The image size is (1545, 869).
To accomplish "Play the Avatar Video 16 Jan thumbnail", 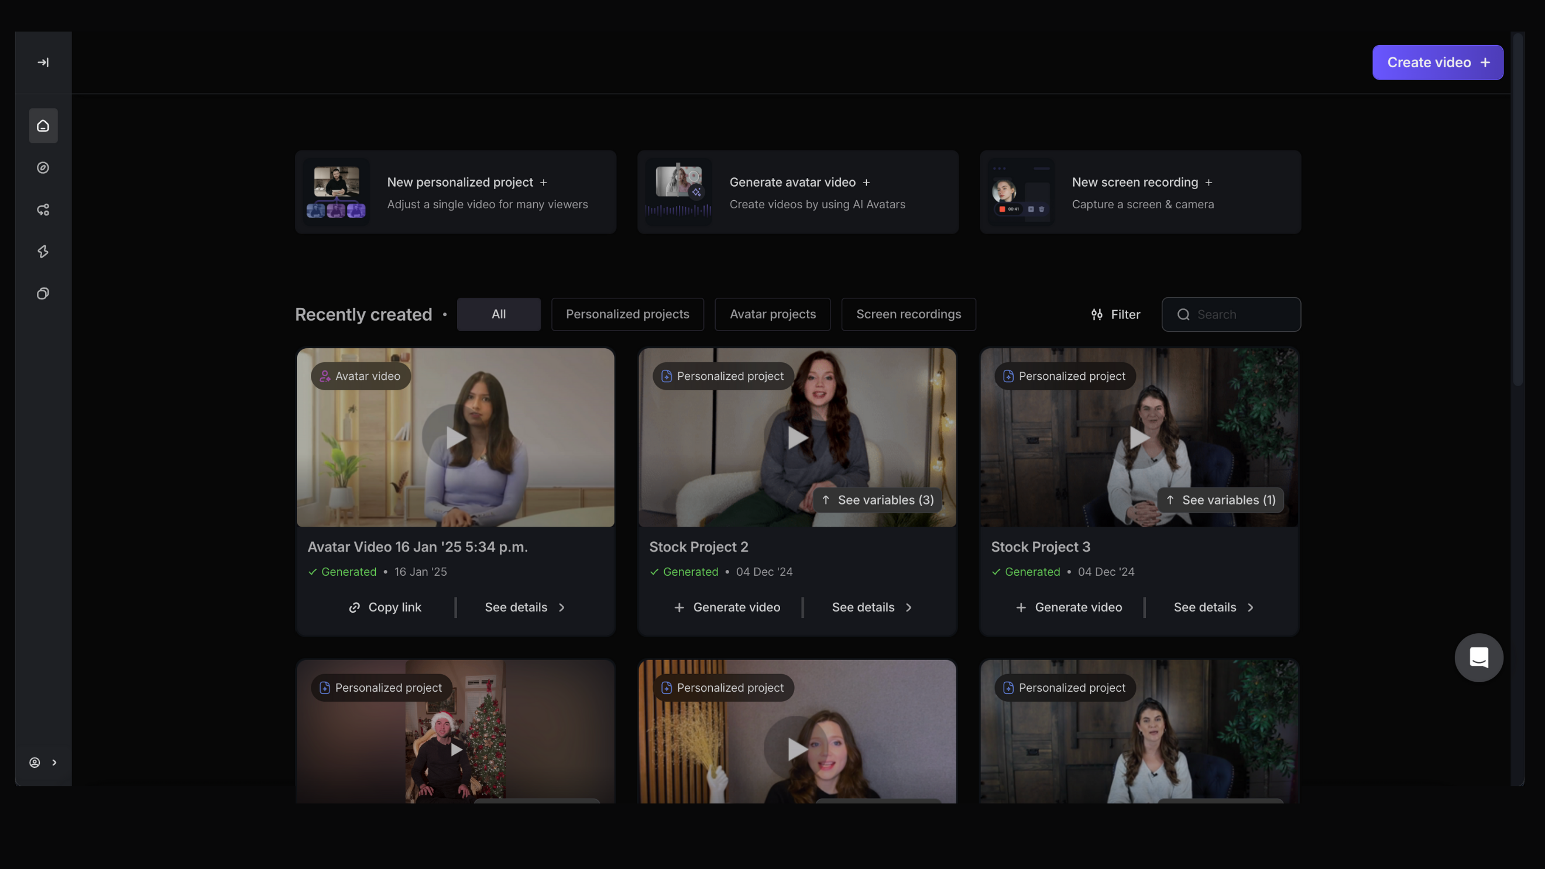I will pyautogui.click(x=454, y=437).
